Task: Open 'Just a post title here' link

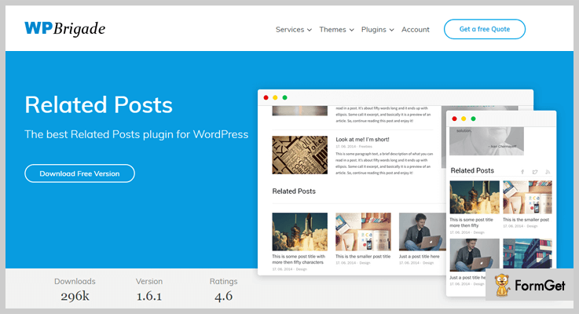Action: tap(419, 257)
